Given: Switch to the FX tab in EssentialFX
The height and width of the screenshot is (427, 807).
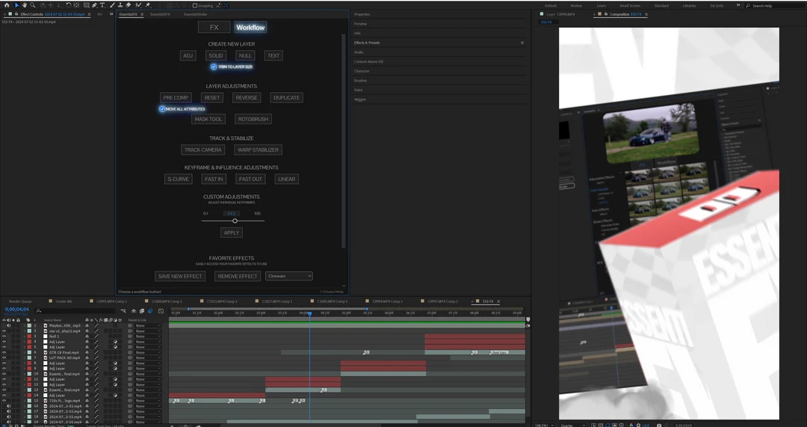Looking at the screenshot, I should point(214,28).
